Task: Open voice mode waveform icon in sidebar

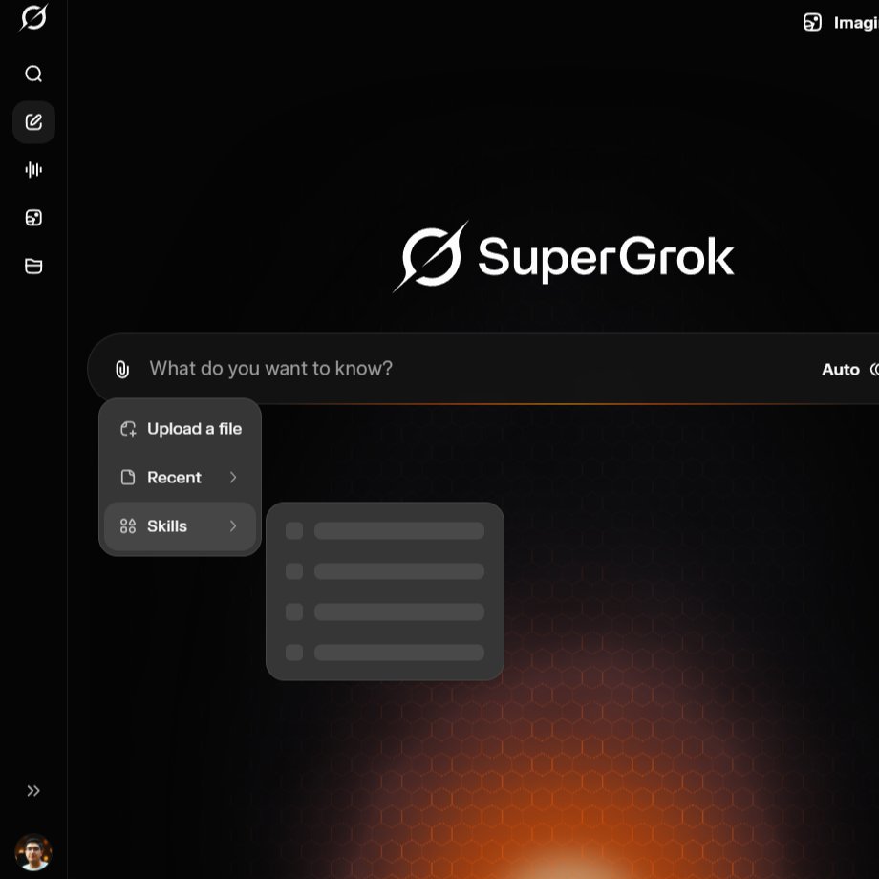Action: (x=33, y=169)
